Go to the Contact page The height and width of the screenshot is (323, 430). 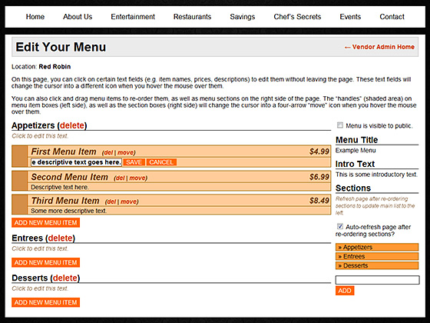tap(392, 17)
